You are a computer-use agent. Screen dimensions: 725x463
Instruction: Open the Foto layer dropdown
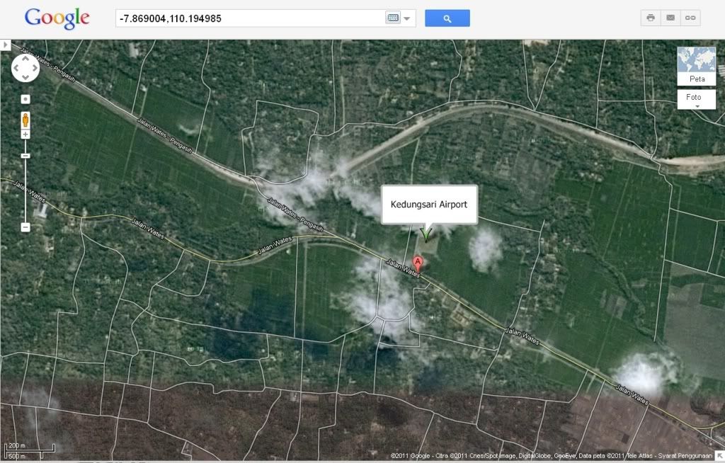tap(697, 99)
